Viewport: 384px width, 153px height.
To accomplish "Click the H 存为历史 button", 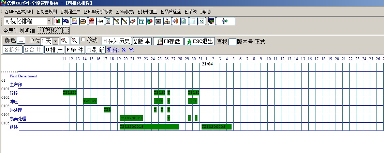I will click(117, 41).
